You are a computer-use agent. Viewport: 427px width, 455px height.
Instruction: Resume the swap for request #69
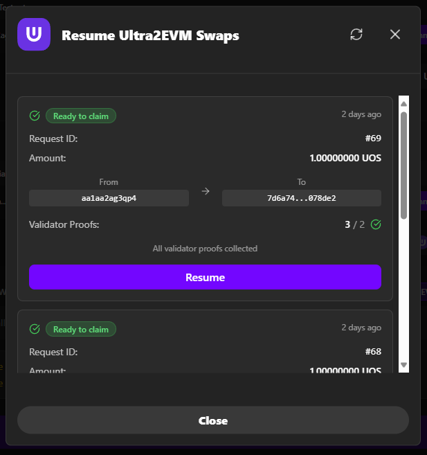click(205, 277)
